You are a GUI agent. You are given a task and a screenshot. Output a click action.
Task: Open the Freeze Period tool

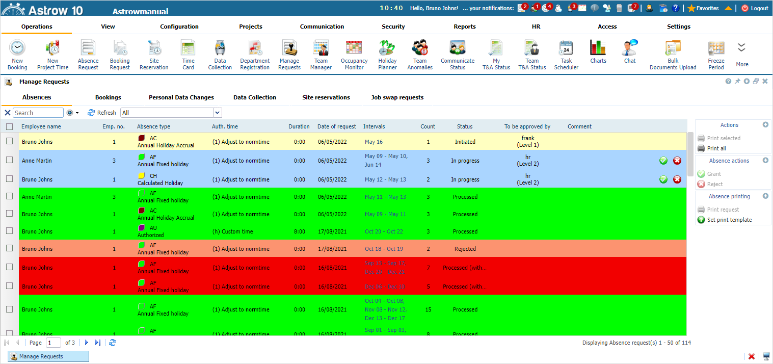[x=716, y=54]
